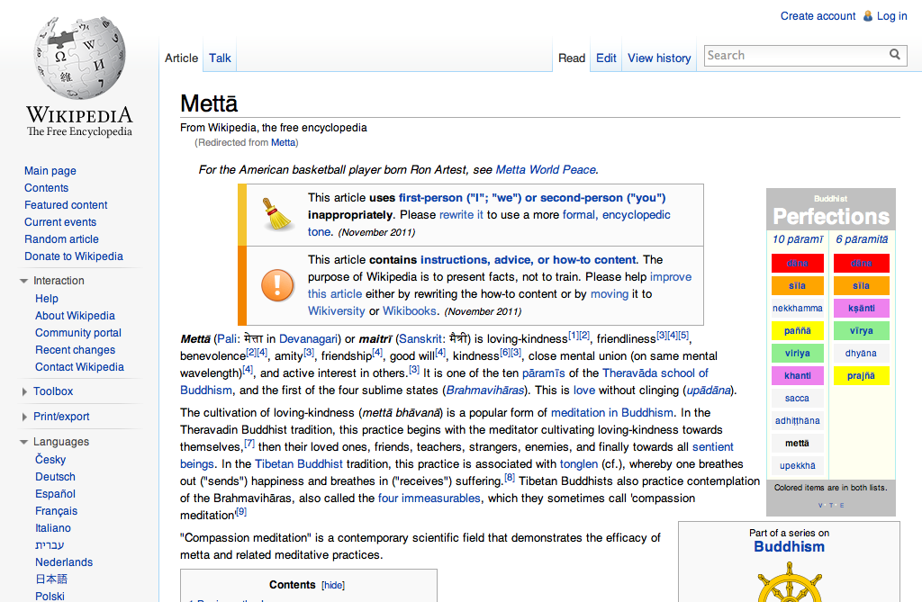The width and height of the screenshot is (922, 602).
Task: Click the user icon beside Log in
Action: [867, 16]
